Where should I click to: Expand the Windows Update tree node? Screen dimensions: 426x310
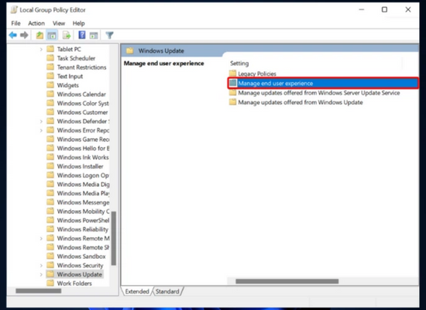[x=41, y=274]
